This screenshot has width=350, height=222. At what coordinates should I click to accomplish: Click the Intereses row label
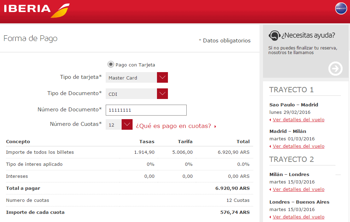coord(17,176)
